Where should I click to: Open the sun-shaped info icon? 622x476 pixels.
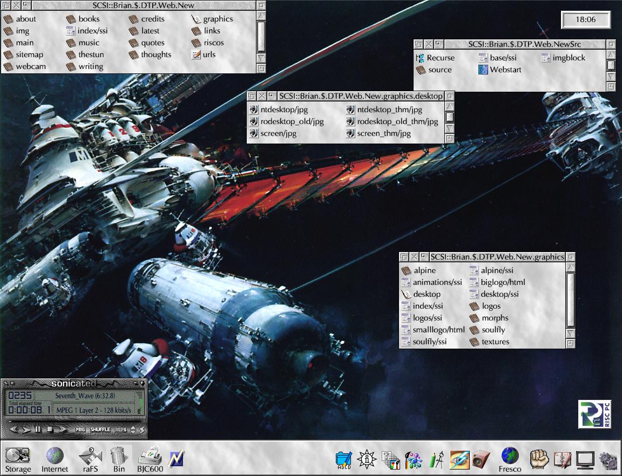[x=367, y=459]
